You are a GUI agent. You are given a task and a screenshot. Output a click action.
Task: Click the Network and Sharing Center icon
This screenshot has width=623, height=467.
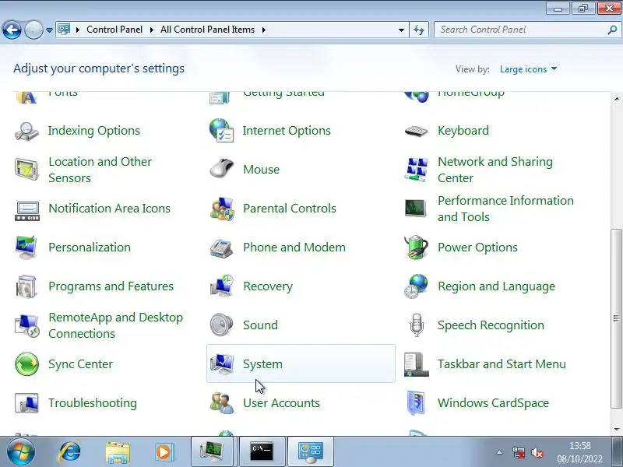(x=416, y=170)
